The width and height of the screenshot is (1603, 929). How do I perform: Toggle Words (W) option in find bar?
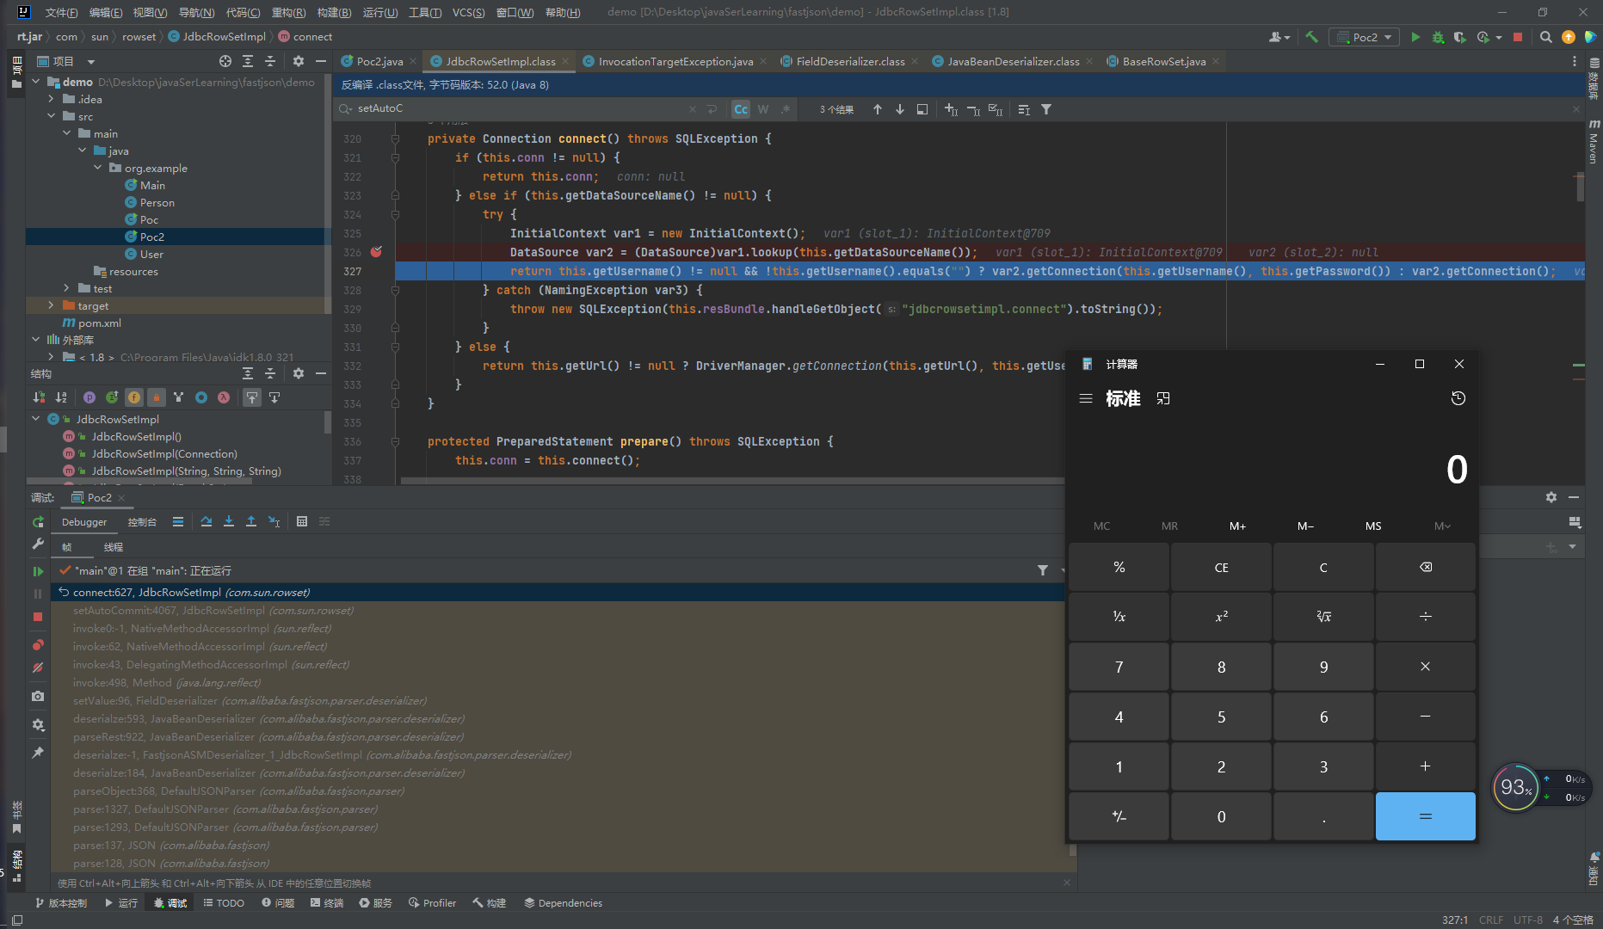763,109
